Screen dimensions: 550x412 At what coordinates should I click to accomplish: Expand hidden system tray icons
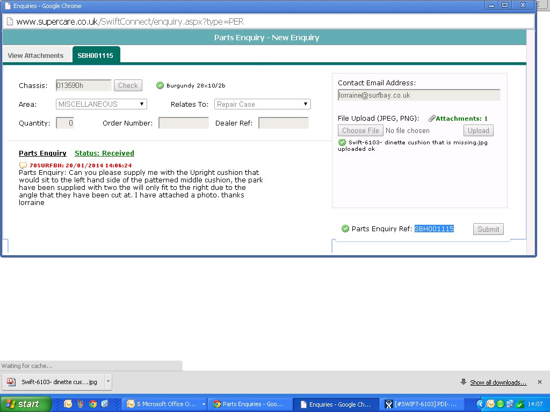click(480, 404)
